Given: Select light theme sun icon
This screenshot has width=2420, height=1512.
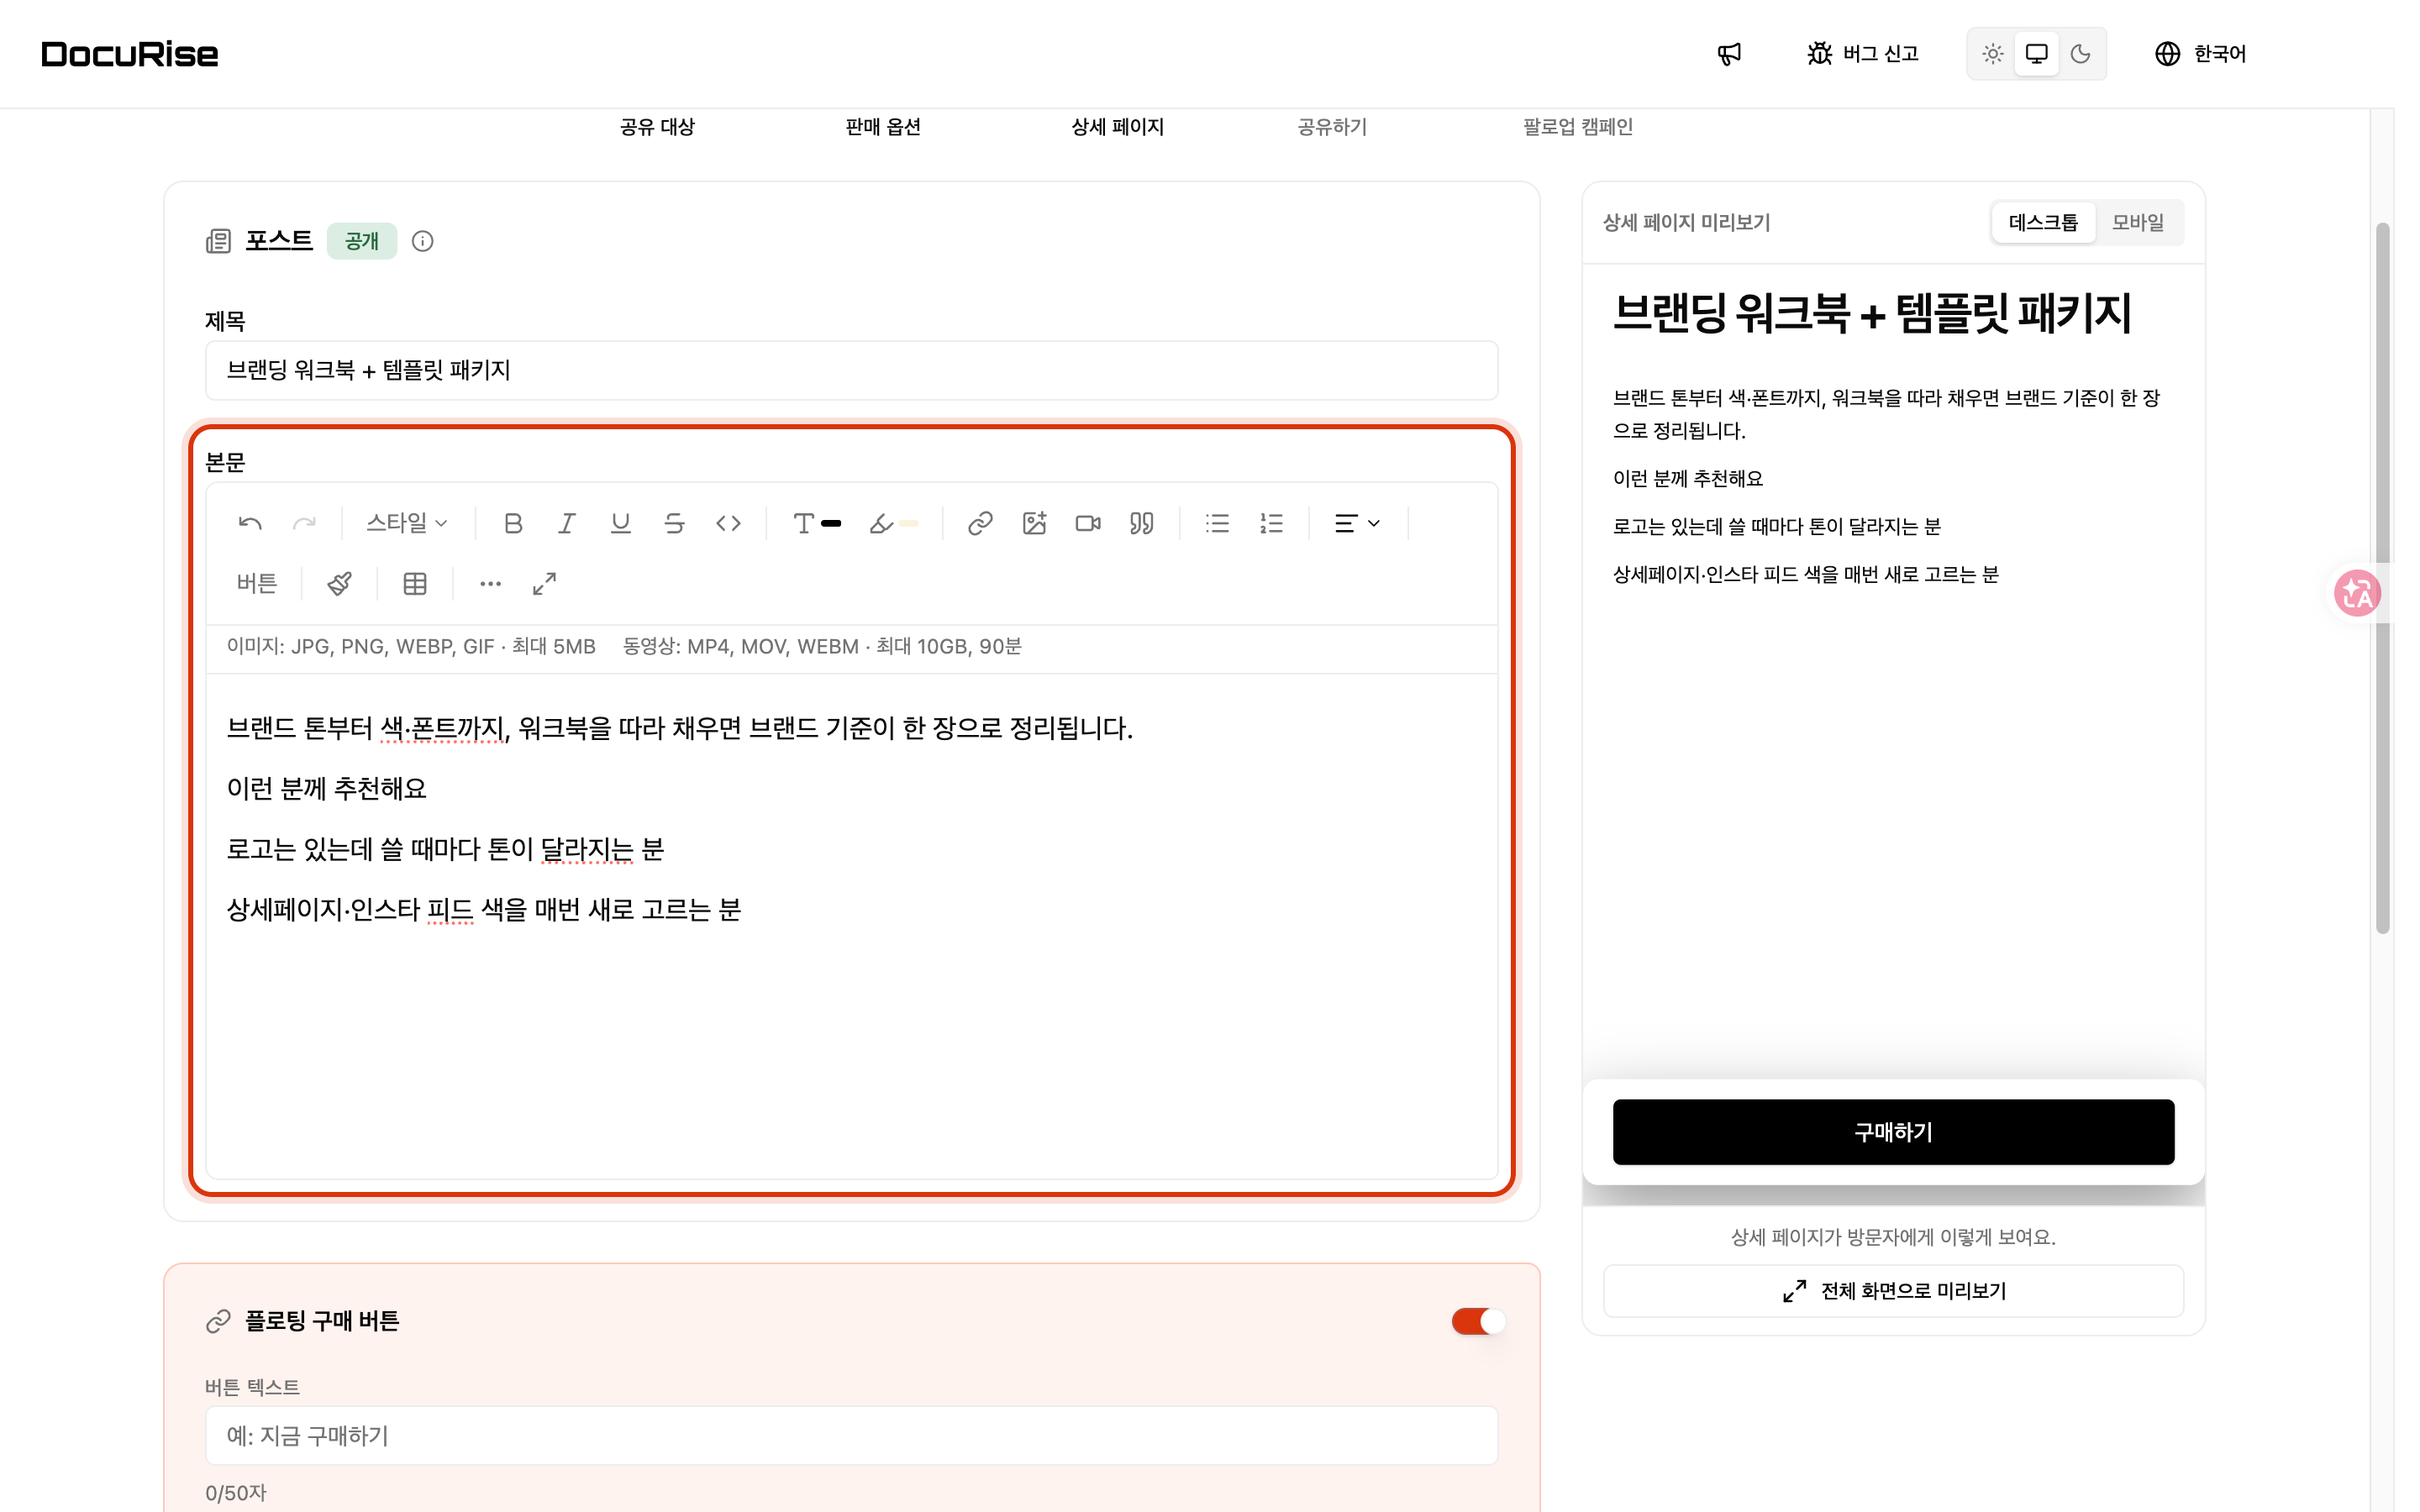Looking at the screenshot, I should pos(1992,54).
